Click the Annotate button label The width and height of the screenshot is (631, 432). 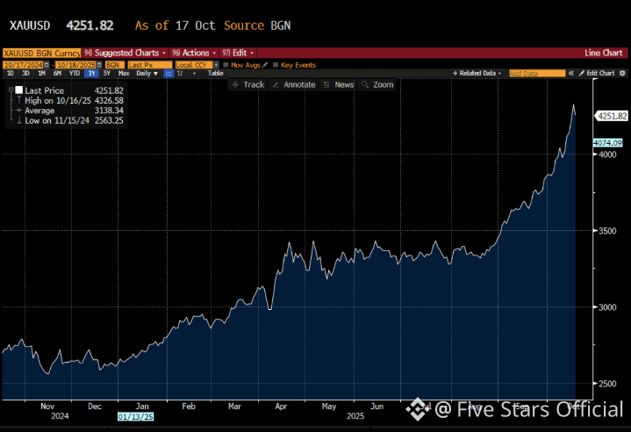pos(299,84)
